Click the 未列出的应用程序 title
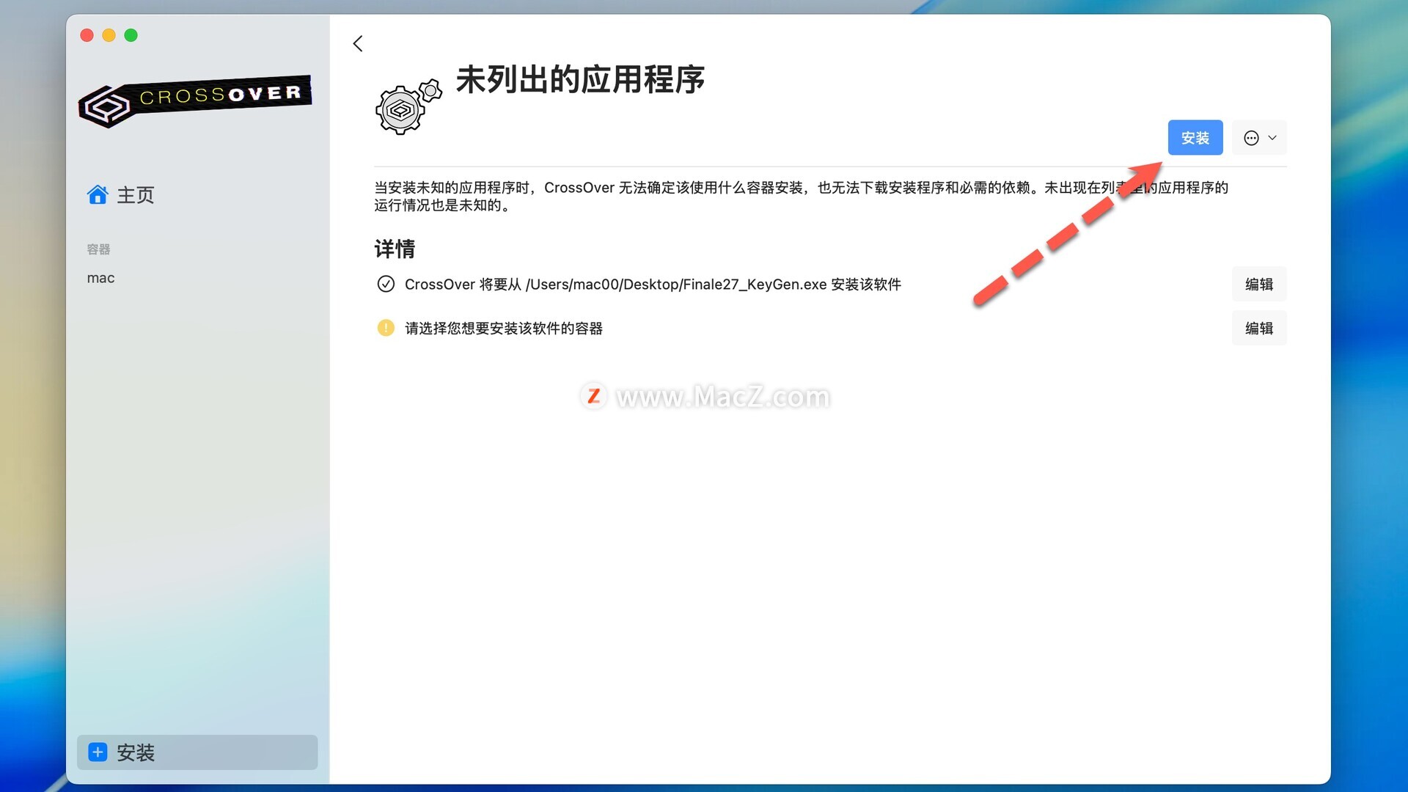This screenshot has width=1408, height=792. point(580,79)
